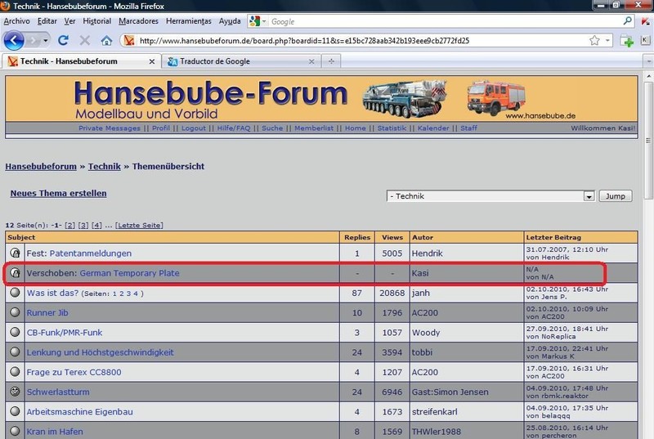Open the Editar menu

47,20
